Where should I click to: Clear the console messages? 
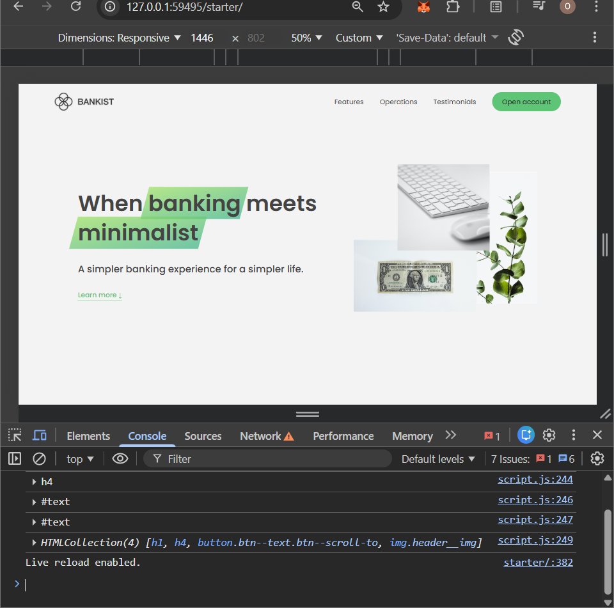39,458
